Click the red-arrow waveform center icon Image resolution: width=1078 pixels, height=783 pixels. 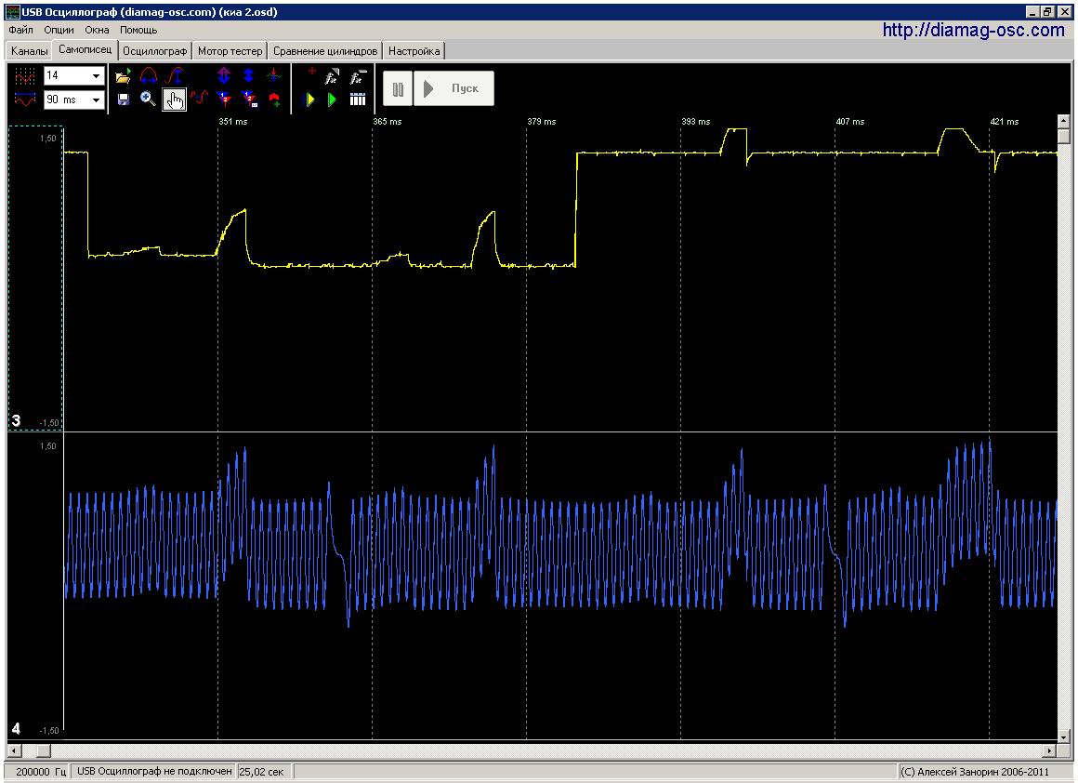pos(274,75)
